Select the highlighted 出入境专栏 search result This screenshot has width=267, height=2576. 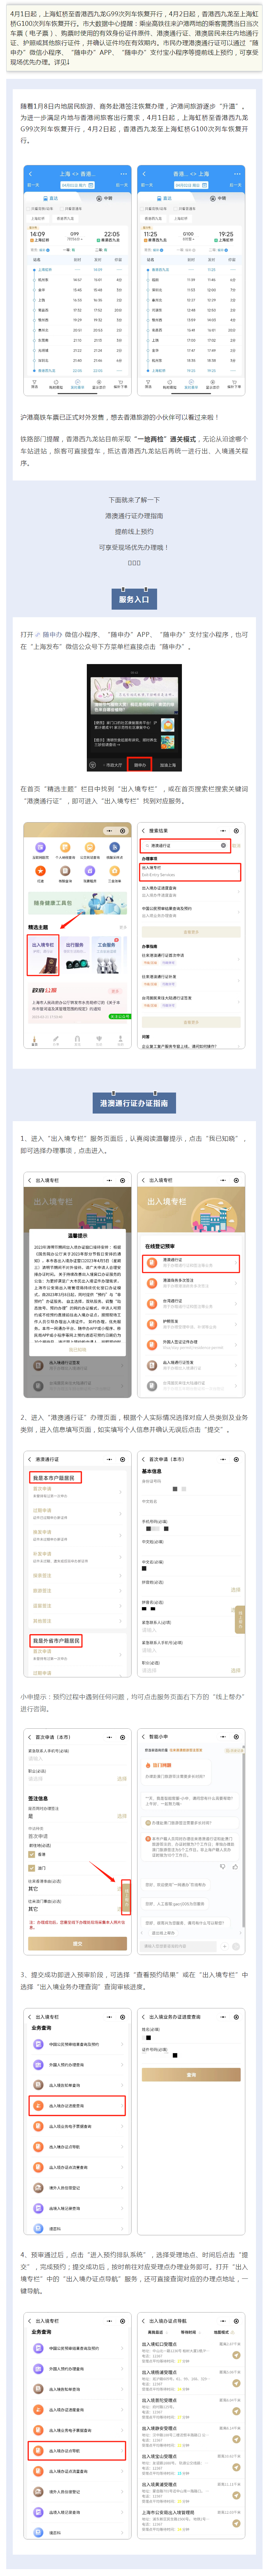pyautogui.click(x=190, y=871)
